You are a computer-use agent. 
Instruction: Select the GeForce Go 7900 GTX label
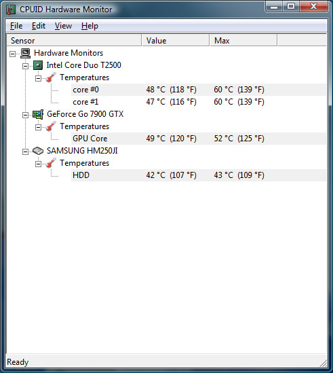85,114
